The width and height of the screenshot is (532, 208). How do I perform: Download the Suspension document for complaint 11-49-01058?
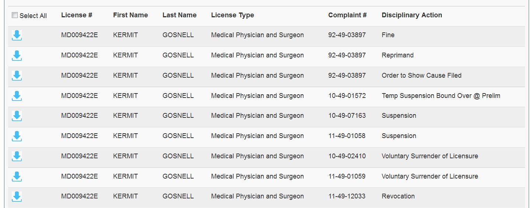[x=17, y=136]
